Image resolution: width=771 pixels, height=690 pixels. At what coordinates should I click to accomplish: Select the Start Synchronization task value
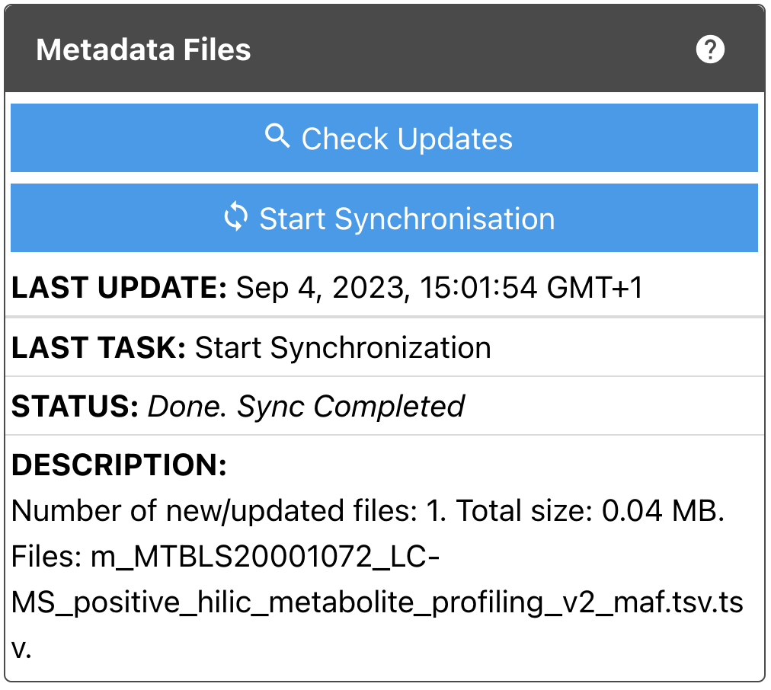[x=343, y=348]
